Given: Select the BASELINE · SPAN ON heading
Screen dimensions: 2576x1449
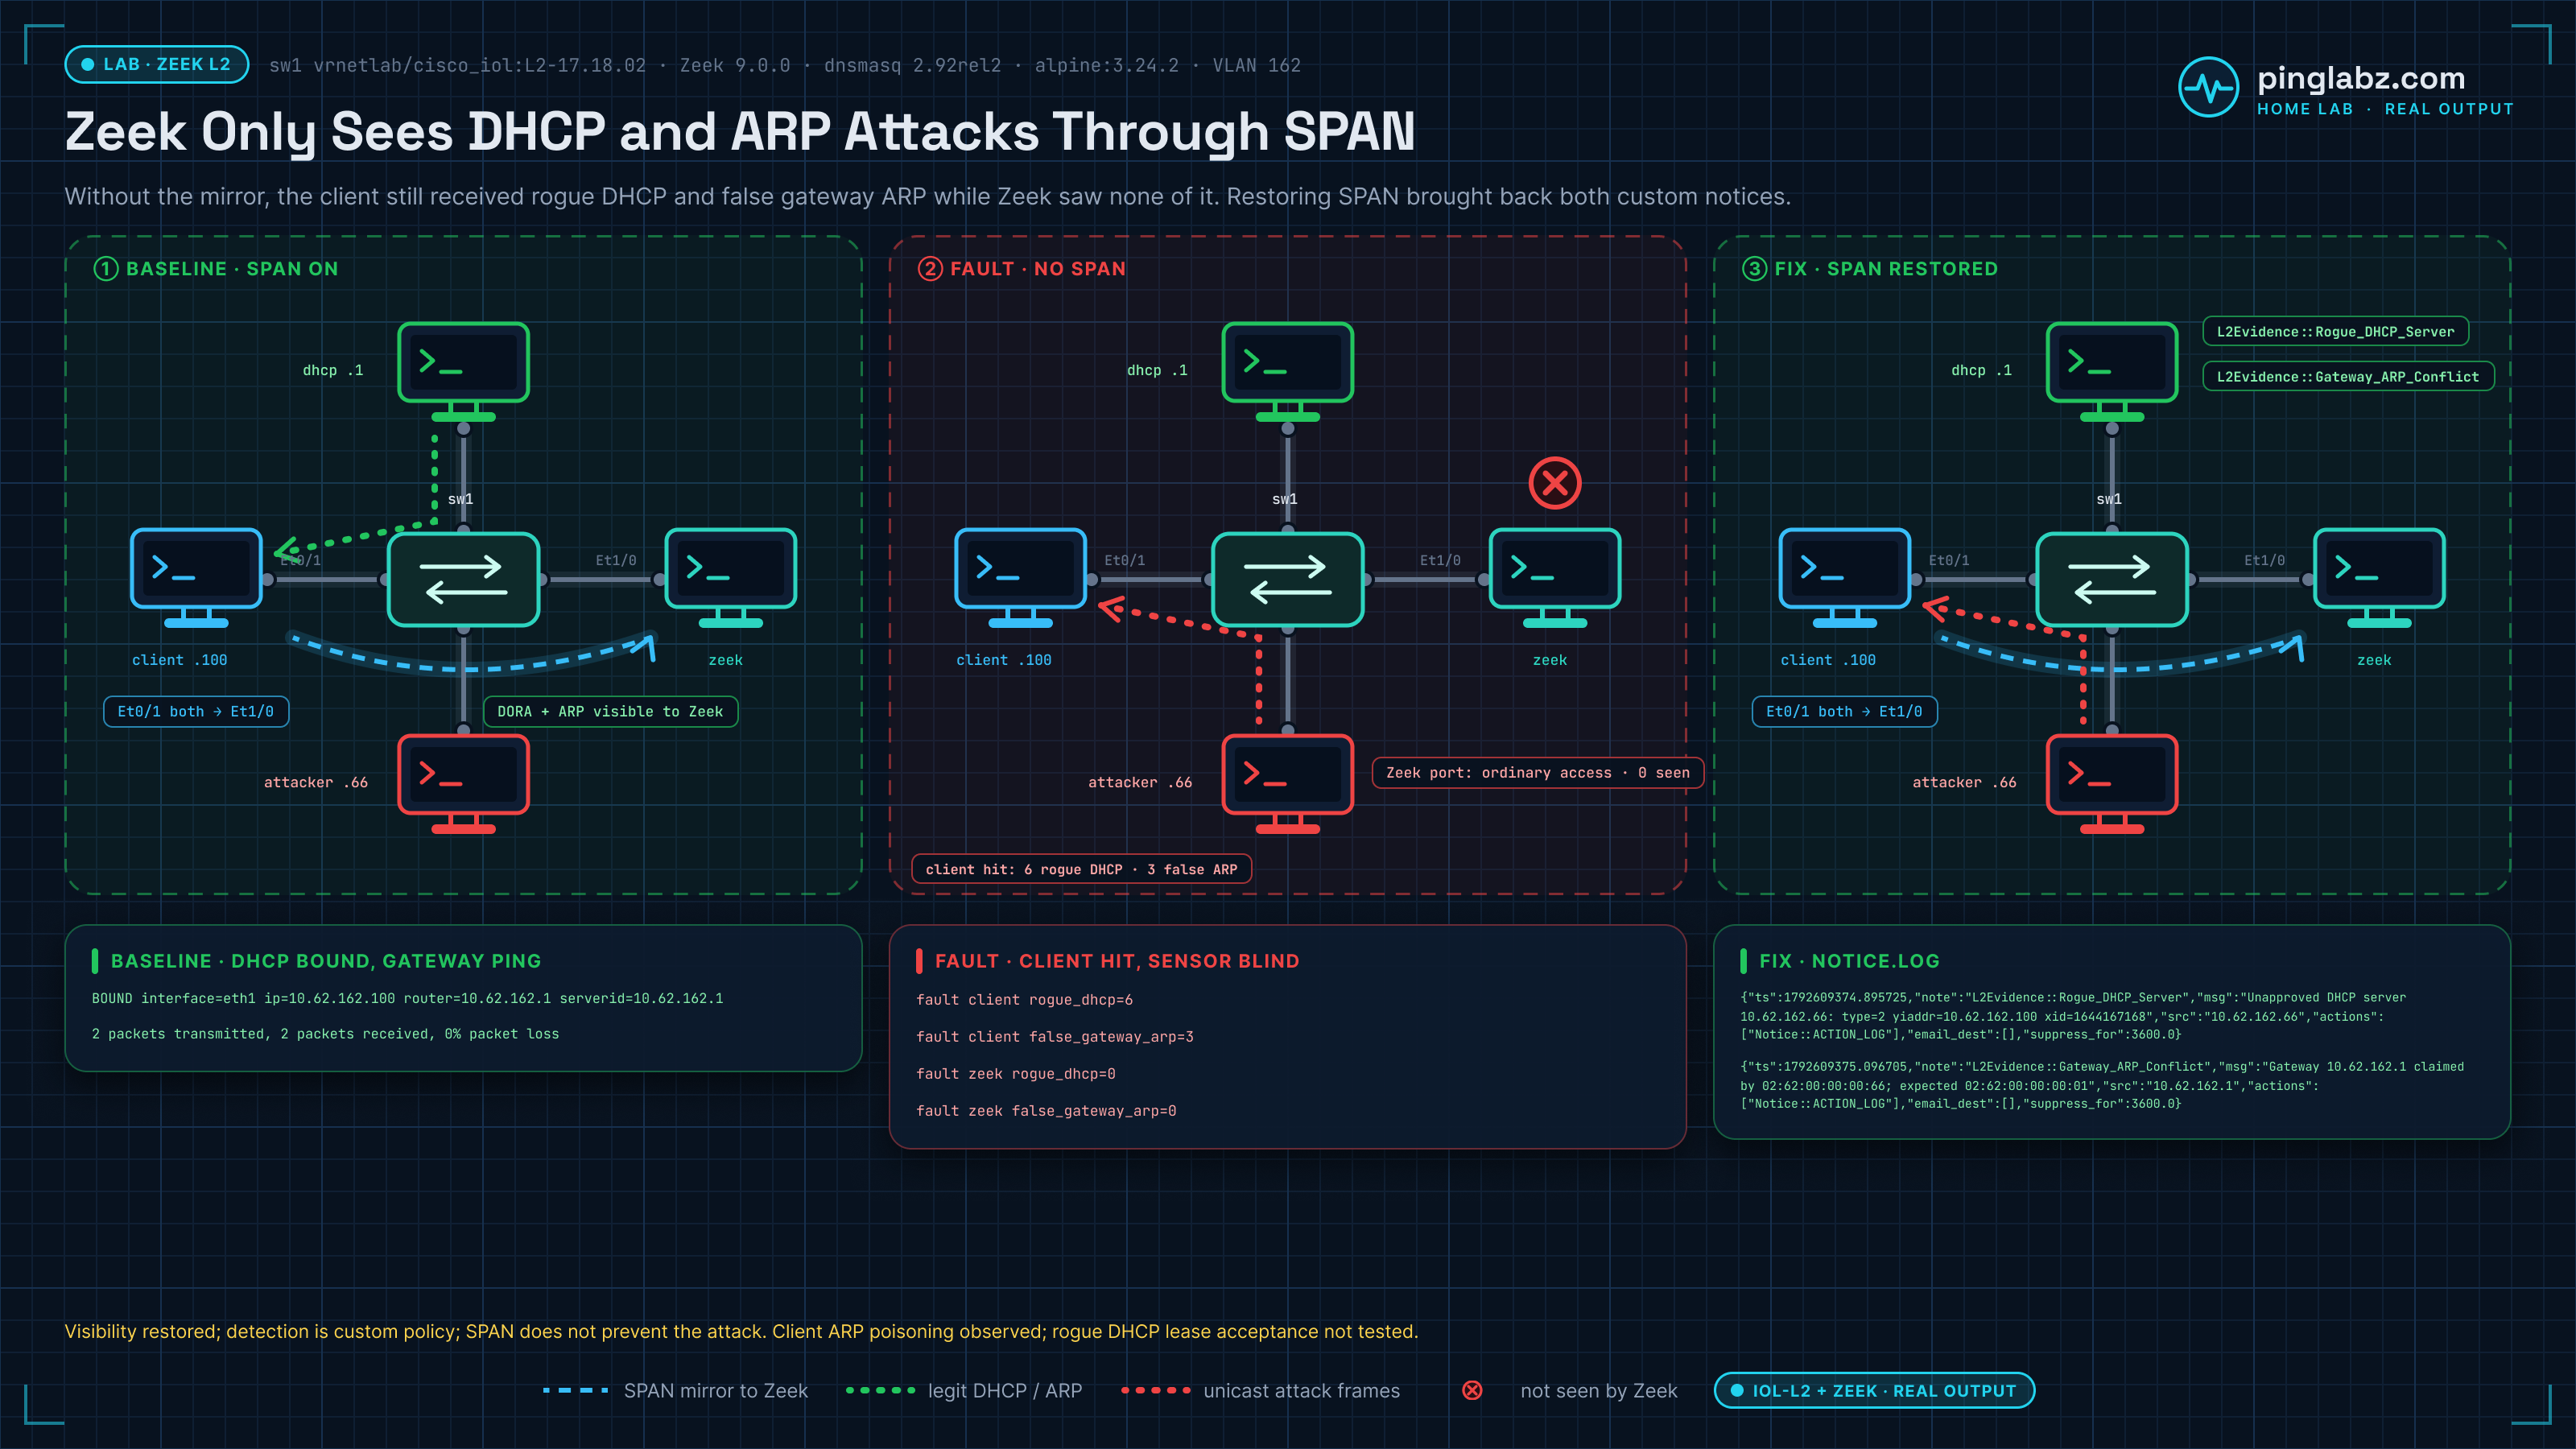Looking at the screenshot, I should pos(216,268).
